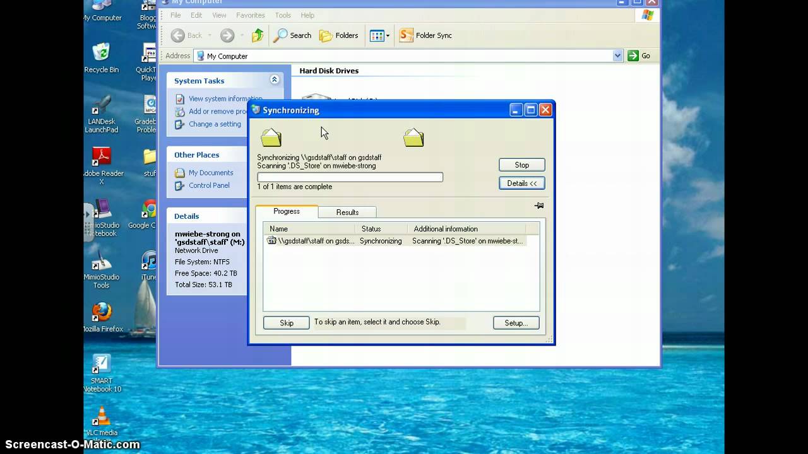Screen dimensions: 808x454
Task: Open MimioStudio Notebook desktop icon
Action: (102, 218)
